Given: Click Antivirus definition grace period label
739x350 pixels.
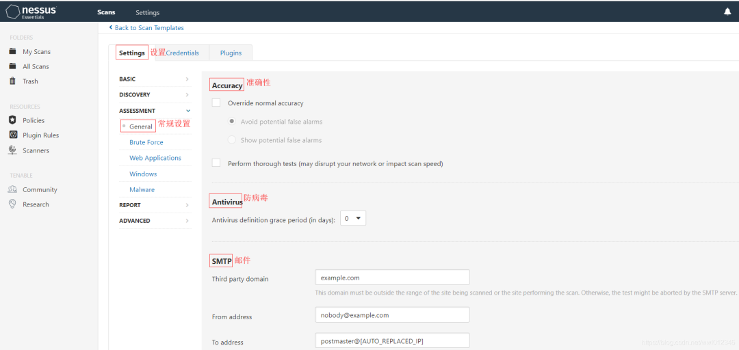Looking at the screenshot, I should tap(274, 219).
